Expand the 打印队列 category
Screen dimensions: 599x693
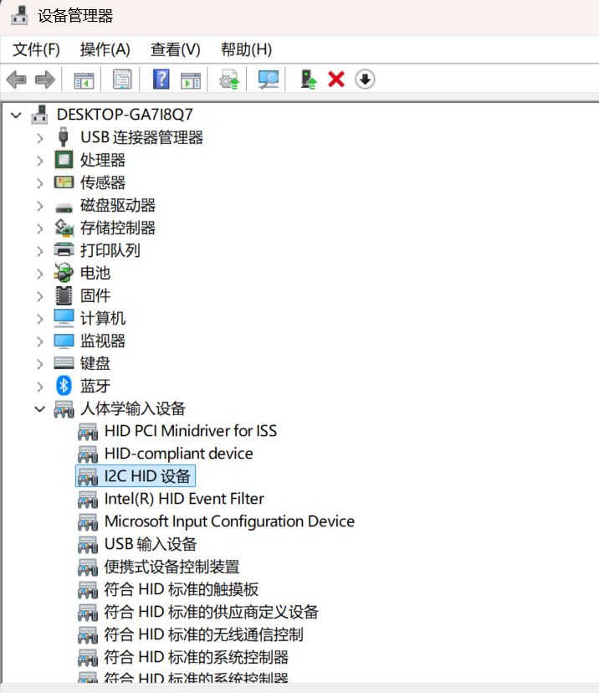coord(40,251)
